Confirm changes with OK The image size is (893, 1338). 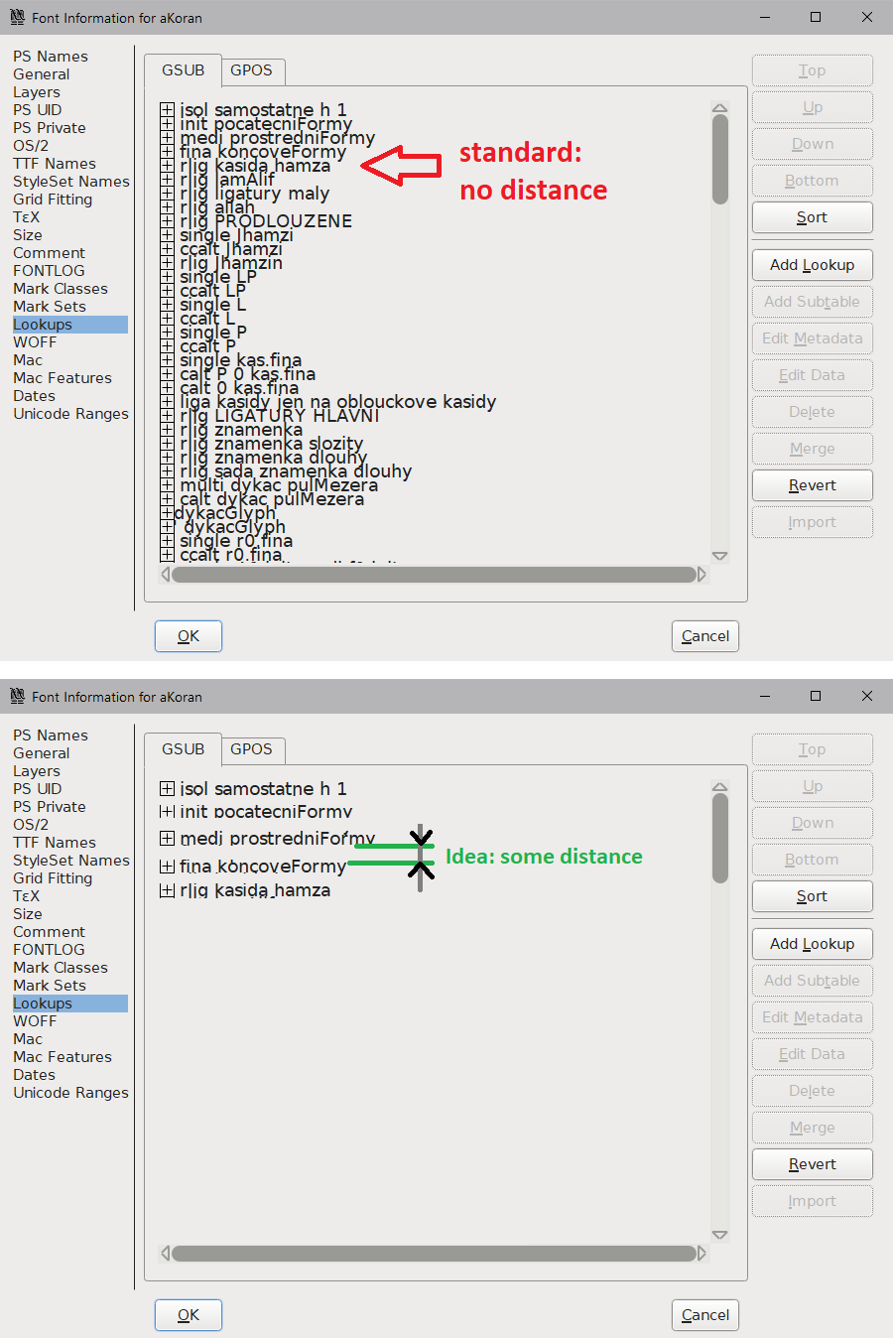click(188, 635)
